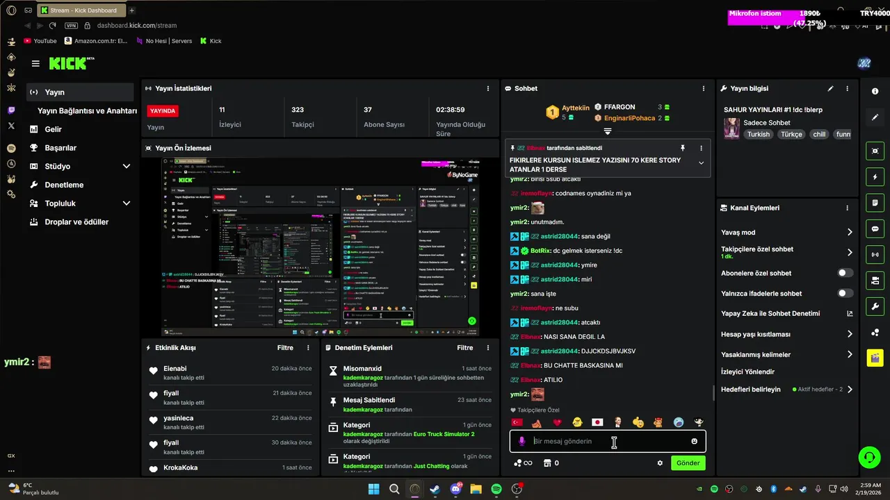Click the purple microphone in chat input
The image size is (890, 500).
(522, 441)
